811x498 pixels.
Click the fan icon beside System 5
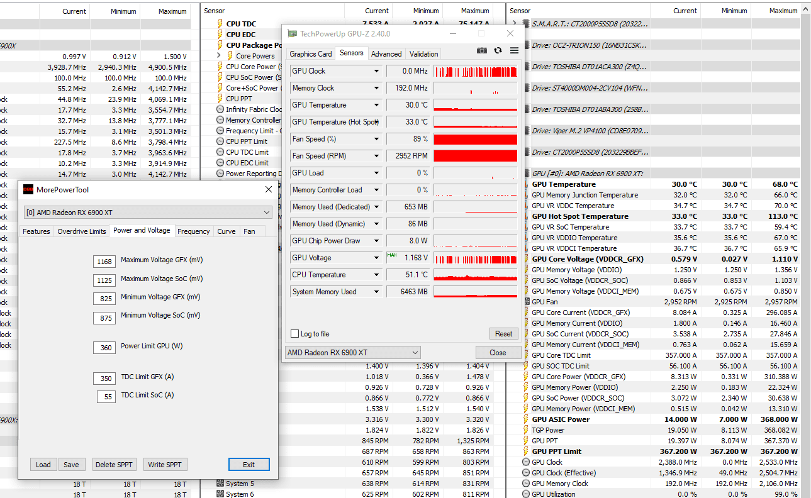tap(220, 484)
